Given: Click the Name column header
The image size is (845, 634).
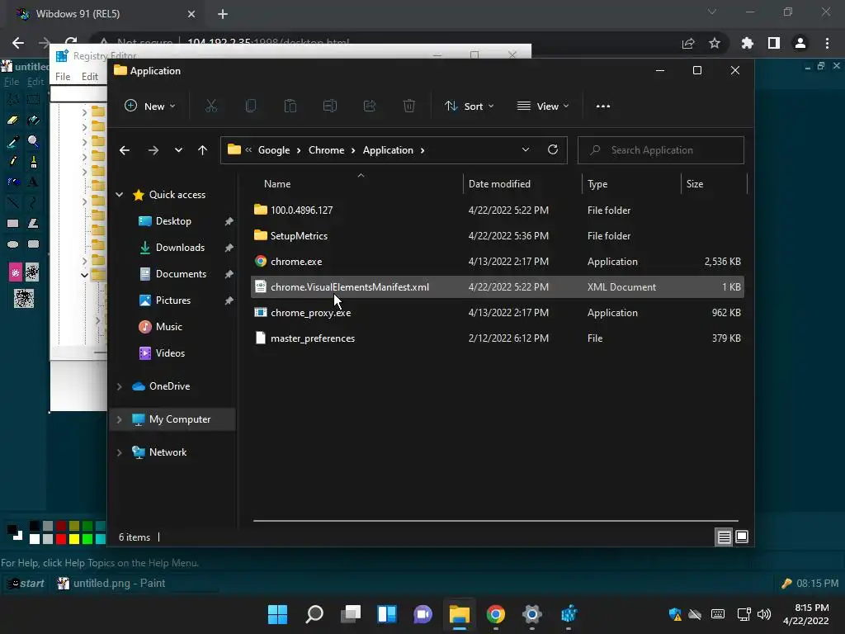Looking at the screenshot, I should [x=356, y=184].
